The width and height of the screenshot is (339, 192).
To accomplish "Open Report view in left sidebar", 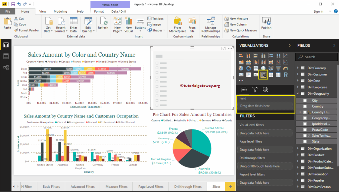I will (x=6, y=45).
